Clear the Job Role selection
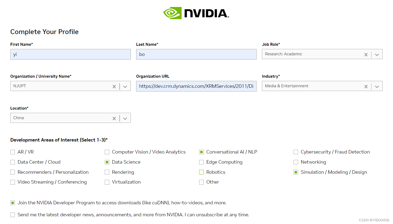The height and width of the screenshot is (224, 393). (x=366, y=55)
